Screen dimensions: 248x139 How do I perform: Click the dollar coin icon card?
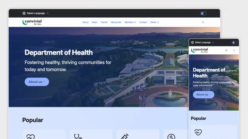[176, 134]
